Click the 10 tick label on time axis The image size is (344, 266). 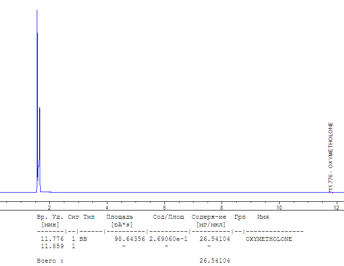[279, 207]
